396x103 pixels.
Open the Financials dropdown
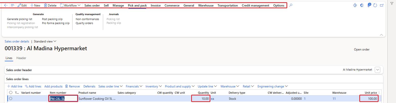tap(134, 86)
